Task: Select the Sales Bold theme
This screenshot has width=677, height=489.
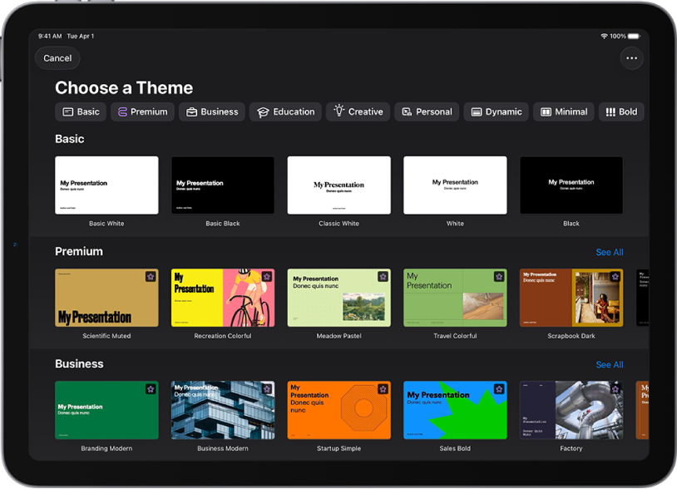Action: (455, 410)
